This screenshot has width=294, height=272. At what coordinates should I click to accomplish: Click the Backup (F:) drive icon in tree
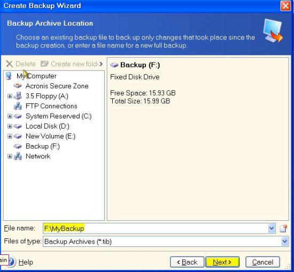pyautogui.click(x=18, y=146)
